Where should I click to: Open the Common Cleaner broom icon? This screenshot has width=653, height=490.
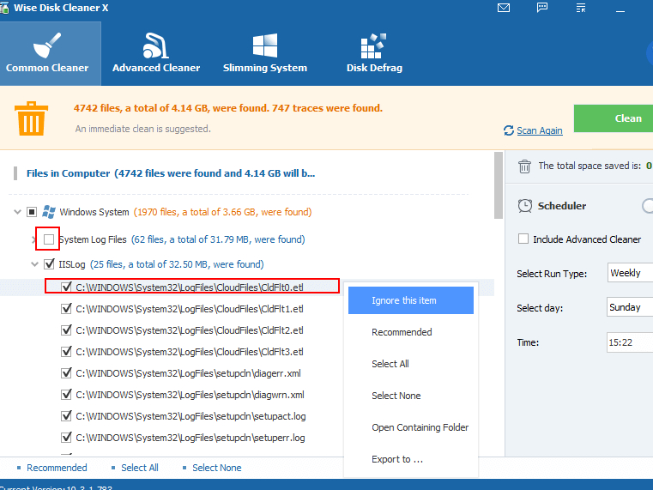47,45
